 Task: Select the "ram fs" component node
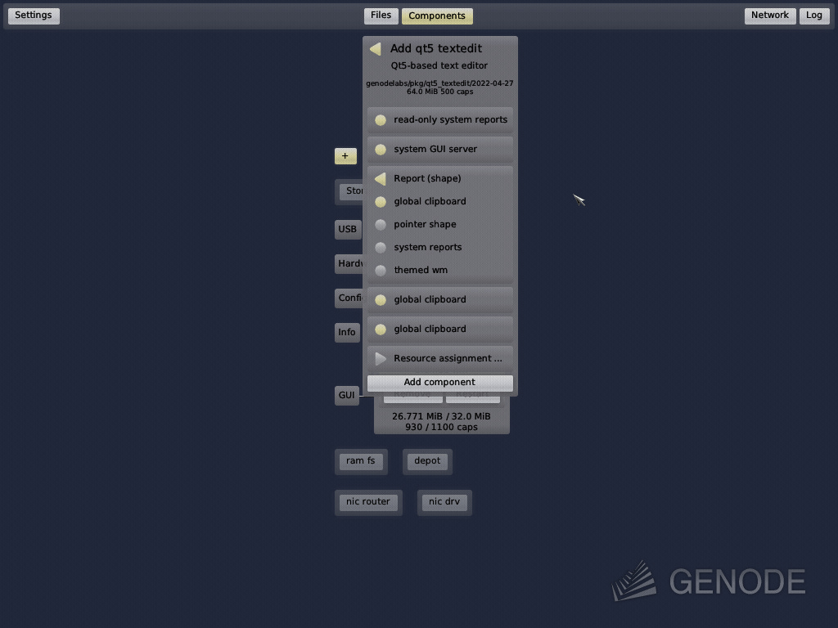[361, 460]
